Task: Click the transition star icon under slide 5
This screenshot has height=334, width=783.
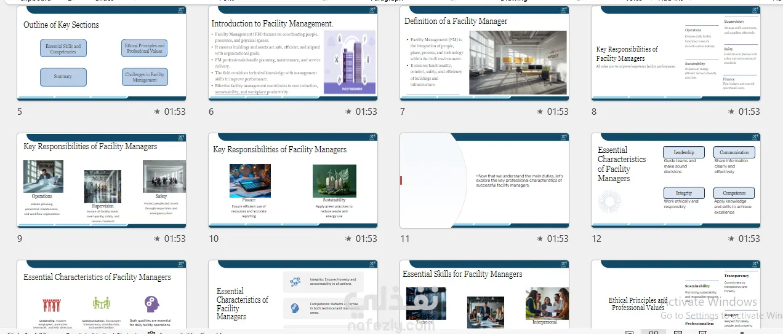Action: [157, 112]
